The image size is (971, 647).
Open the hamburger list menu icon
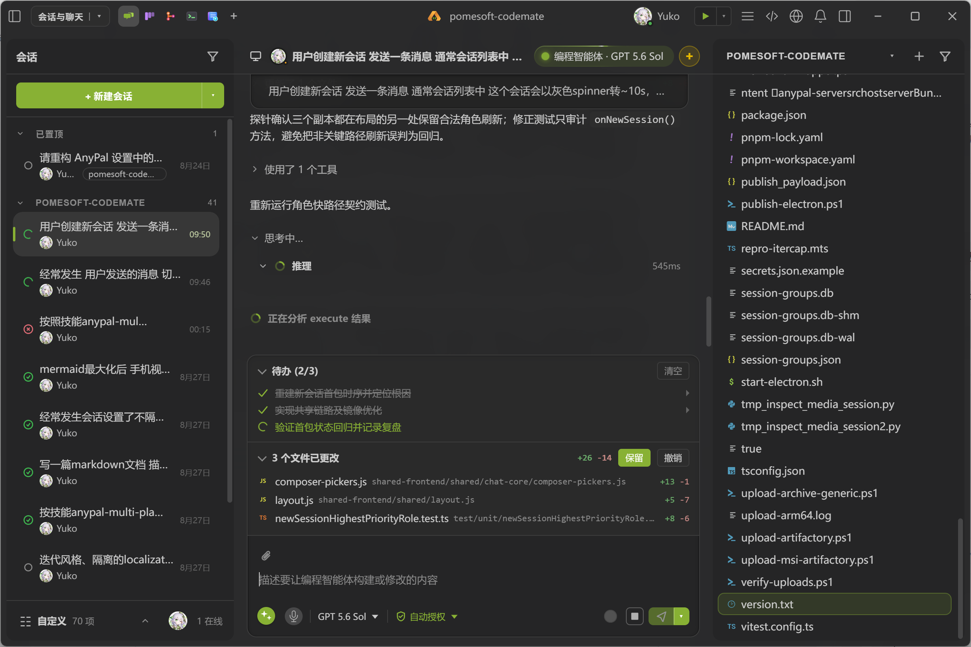click(748, 17)
